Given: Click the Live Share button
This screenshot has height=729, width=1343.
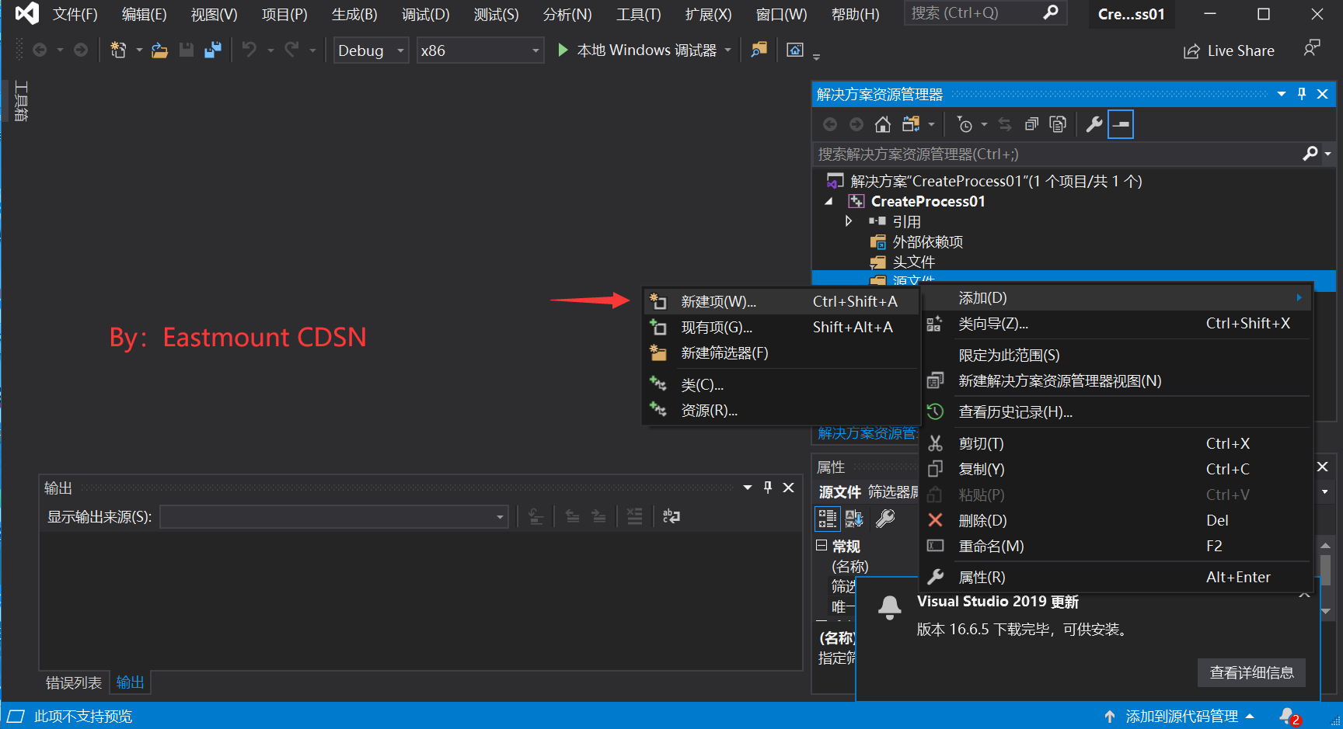Looking at the screenshot, I should (1229, 51).
